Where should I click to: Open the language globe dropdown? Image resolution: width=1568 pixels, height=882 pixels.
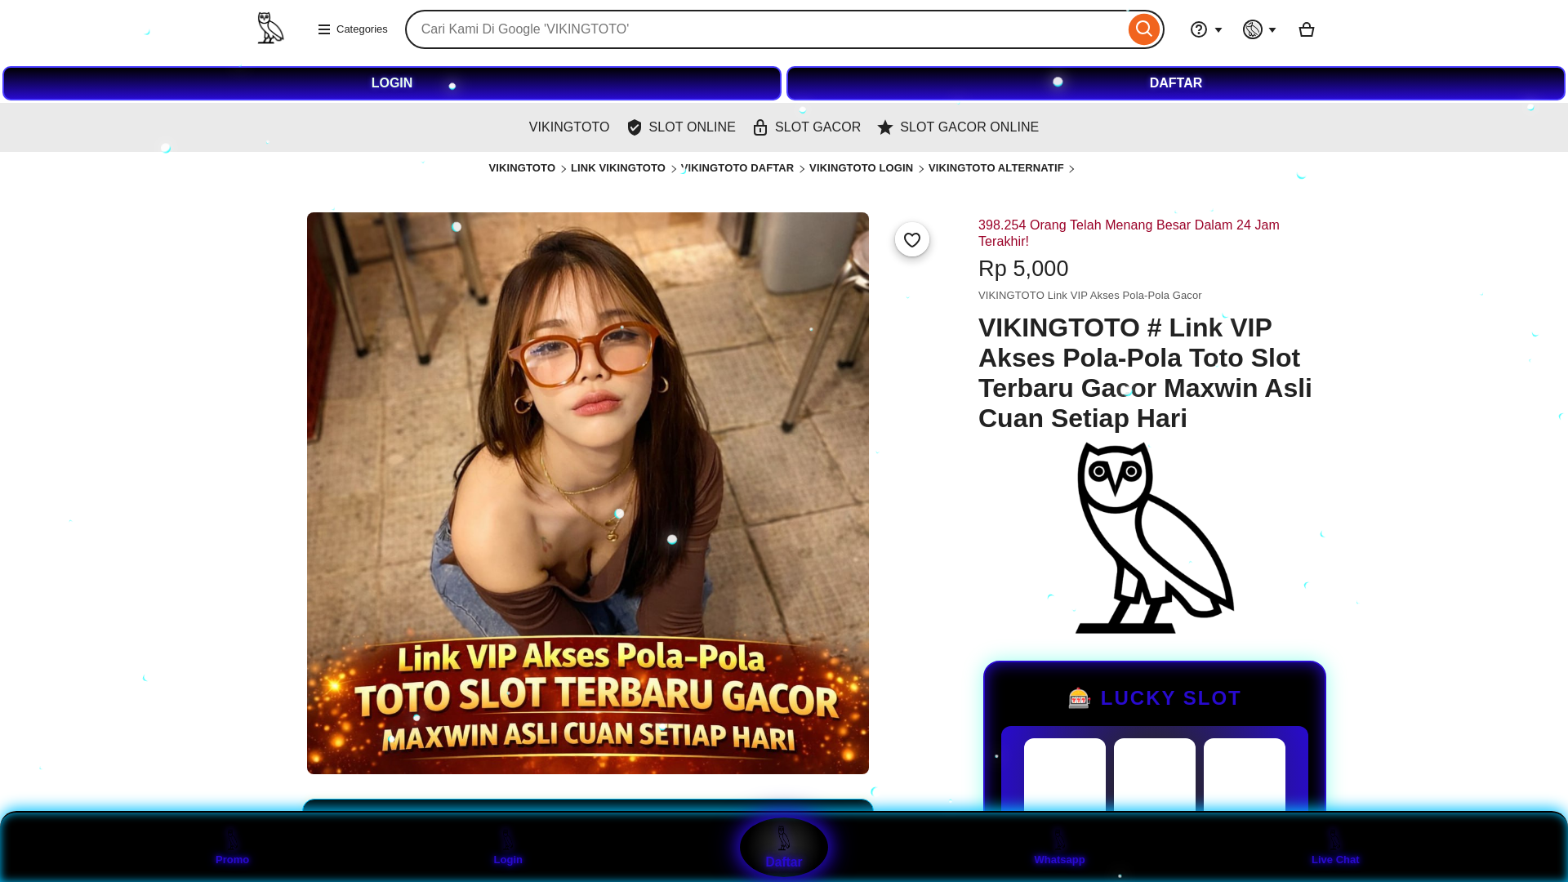[x=1259, y=29]
